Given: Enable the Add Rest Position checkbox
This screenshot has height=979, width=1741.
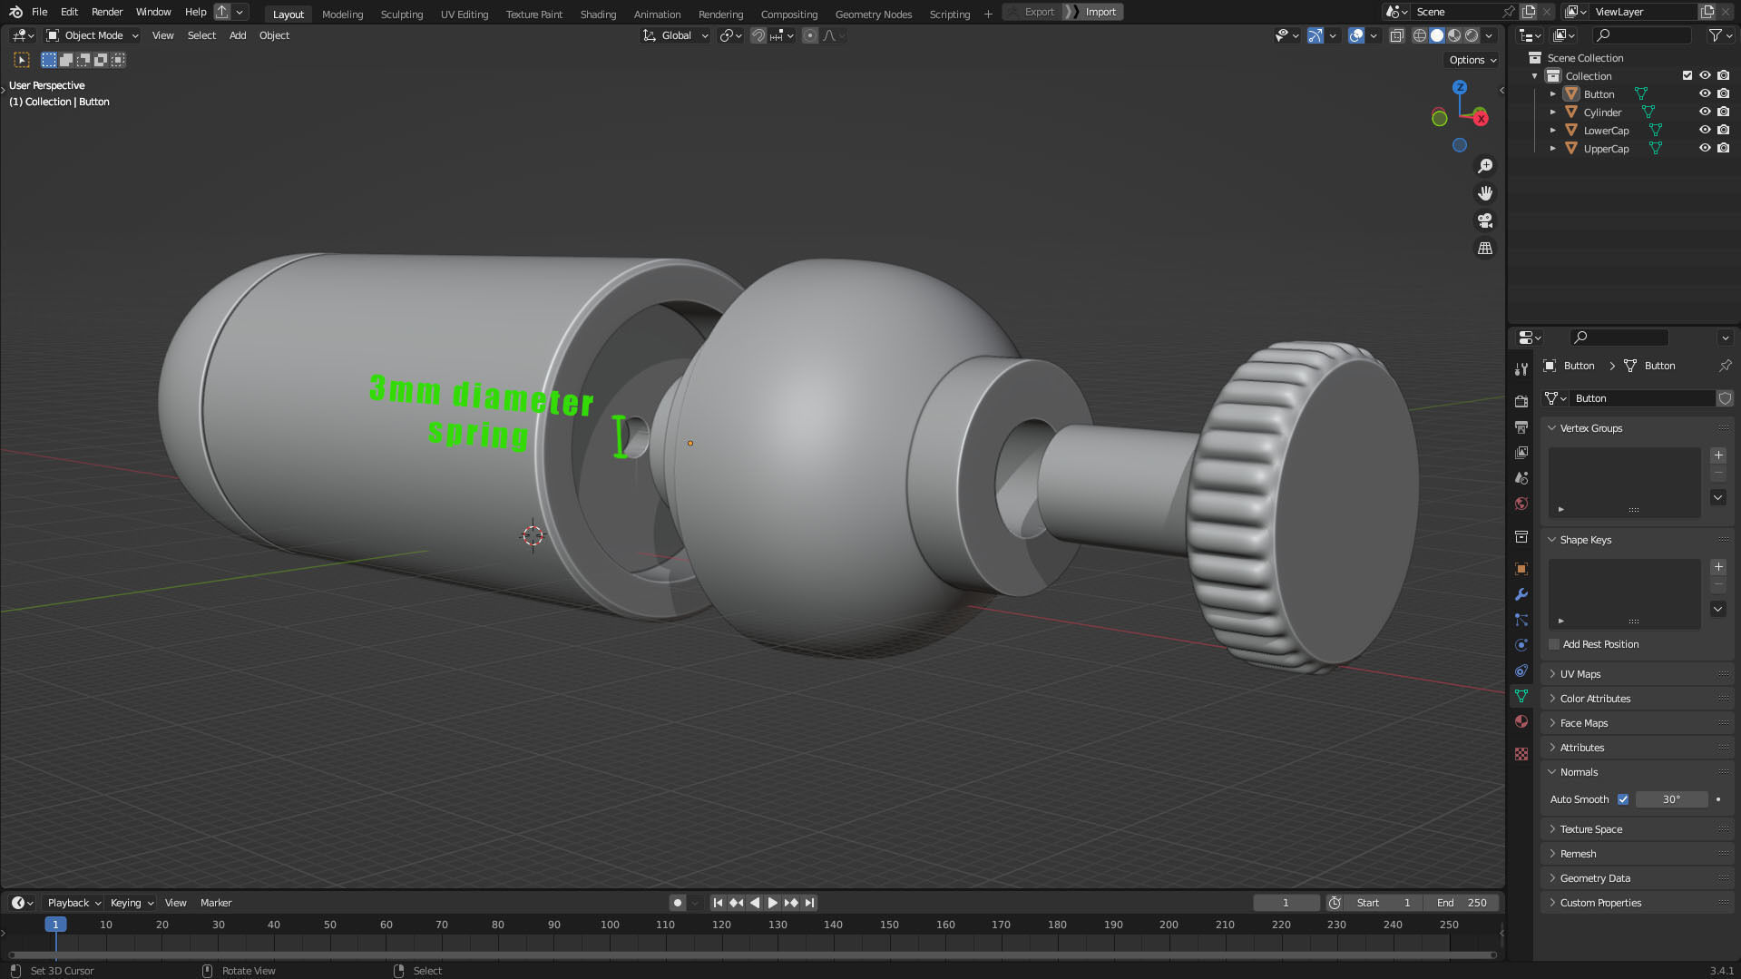Looking at the screenshot, I should (x=1554, y=644).
